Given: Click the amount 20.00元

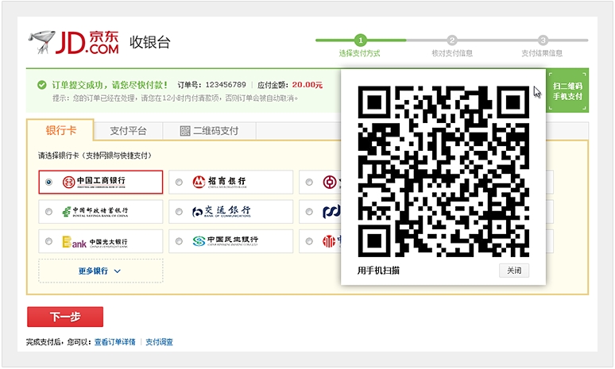Looking at the screenshot, I should pyautogui.click(x=307, y=85).
